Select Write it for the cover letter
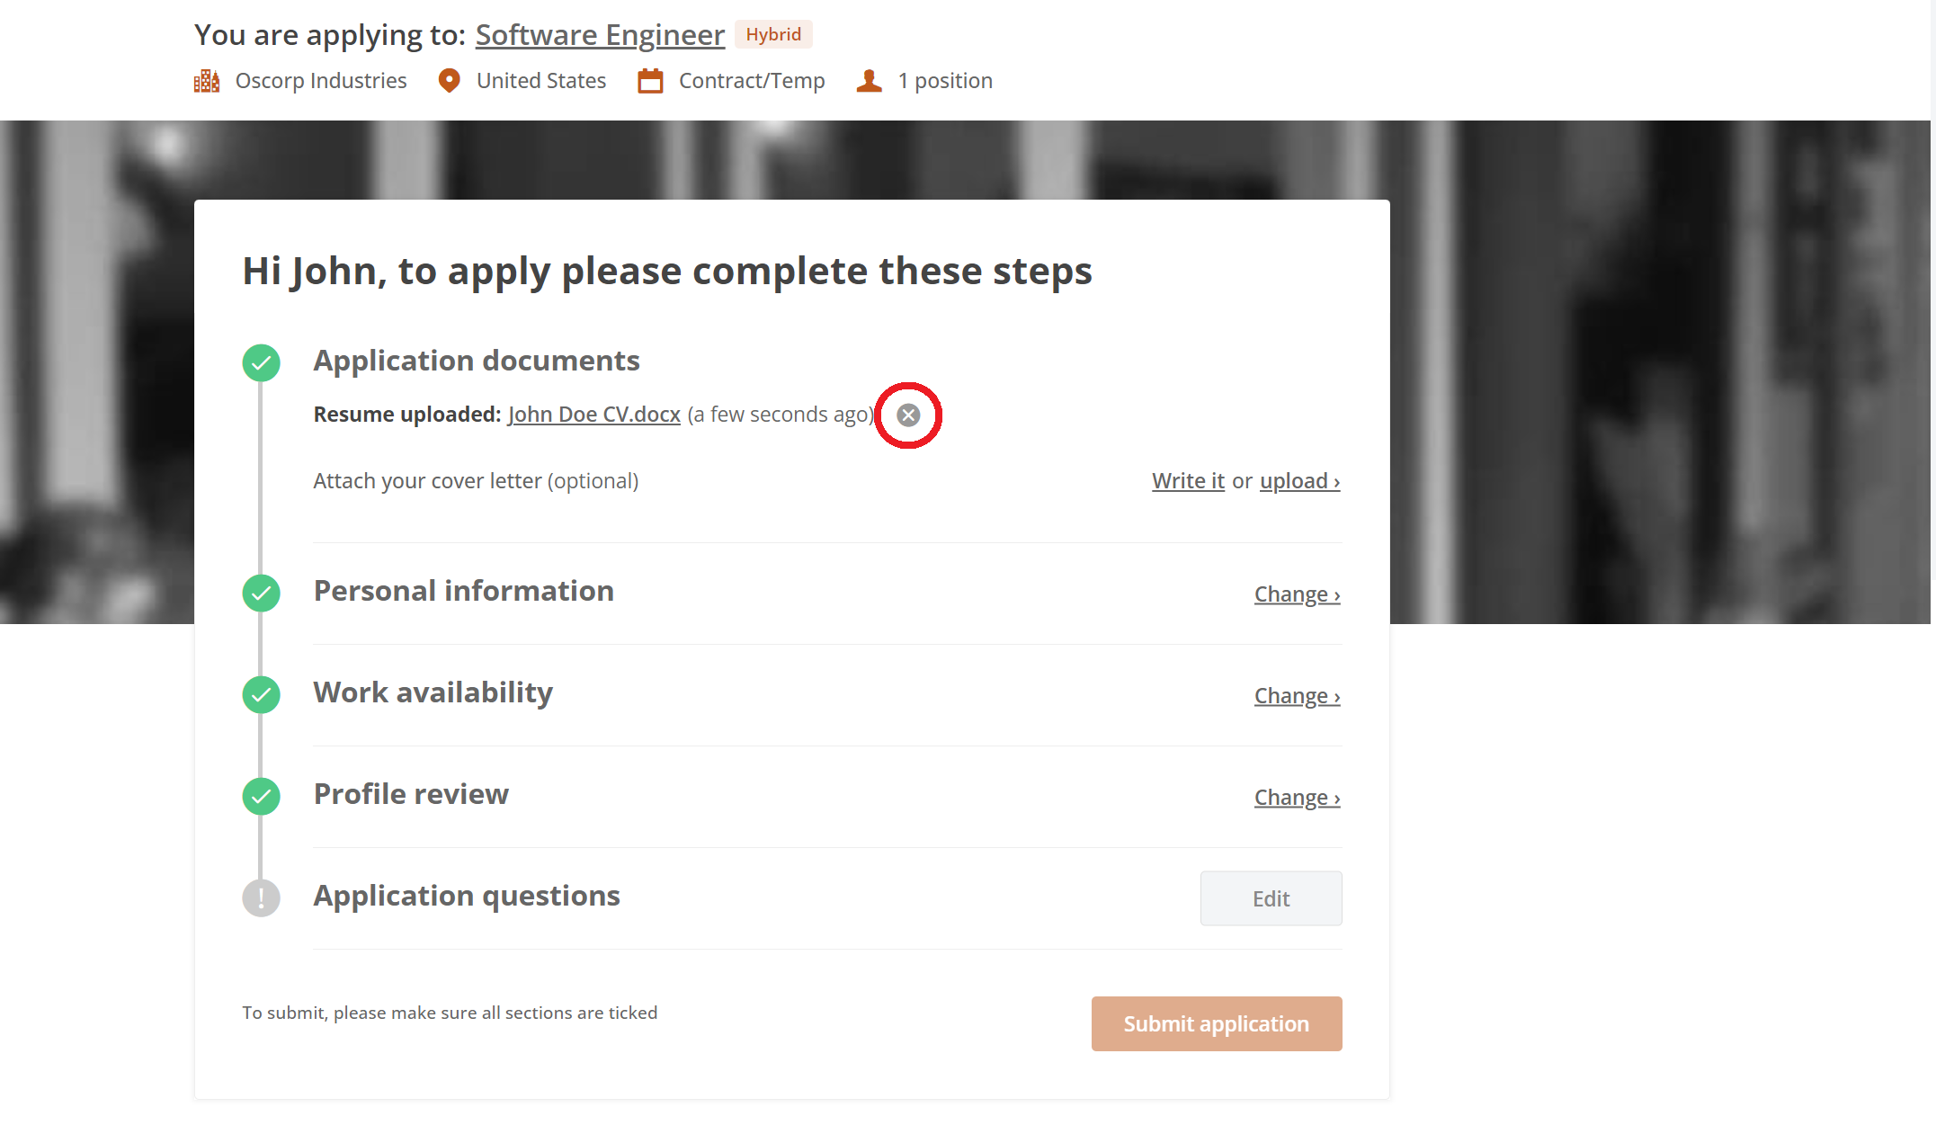The width and height of the screenshot is (1936, 1134). pyautogui.click(x=1187, y=480)
